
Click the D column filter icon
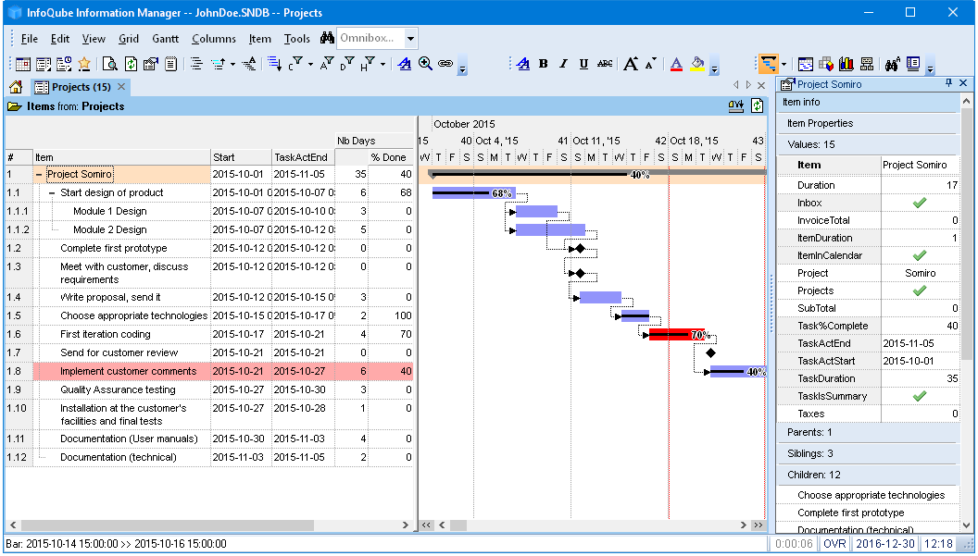[x=347, y=64]
